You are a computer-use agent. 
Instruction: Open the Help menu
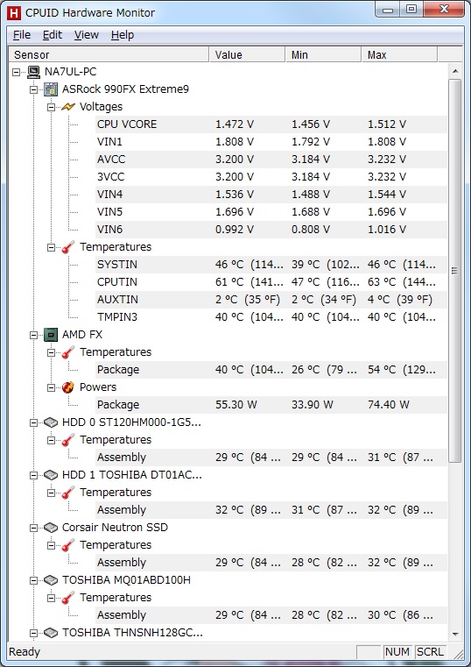[123, 35]
